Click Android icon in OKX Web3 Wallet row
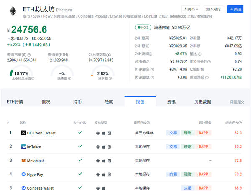Image resolution: width=251 pixels, height=195 pixels. pyautogui.click(x=98, y=133)
